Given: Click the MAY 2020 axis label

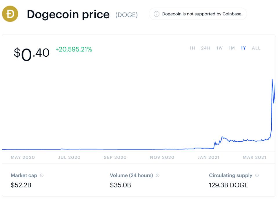Looking at the screenshot, I should click(x=23, y=157).
